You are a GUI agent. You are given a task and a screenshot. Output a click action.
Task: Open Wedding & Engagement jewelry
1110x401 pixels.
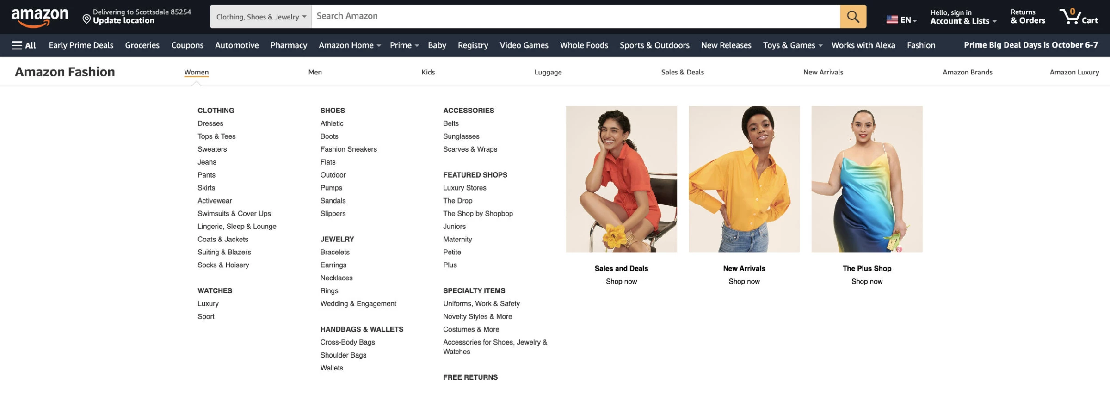pos(358,304)
